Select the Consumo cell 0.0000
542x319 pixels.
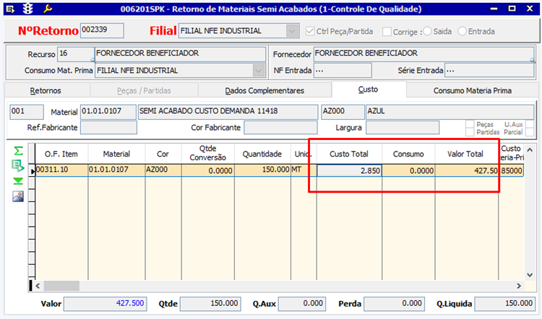pos(408,170)
